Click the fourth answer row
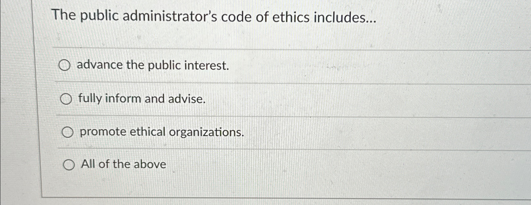 (x=221, y=164)
